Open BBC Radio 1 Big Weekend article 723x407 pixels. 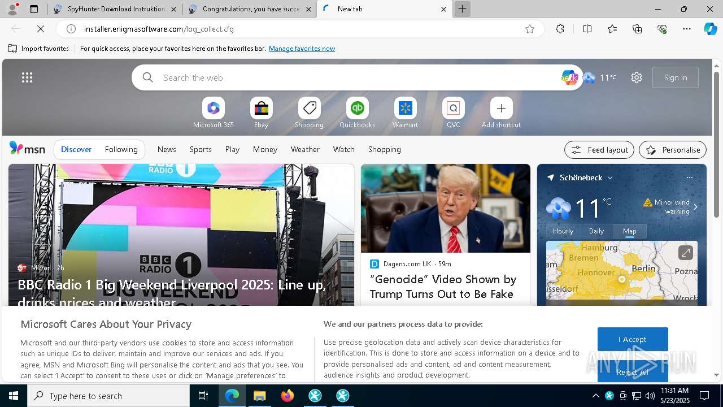coord(172,293)
